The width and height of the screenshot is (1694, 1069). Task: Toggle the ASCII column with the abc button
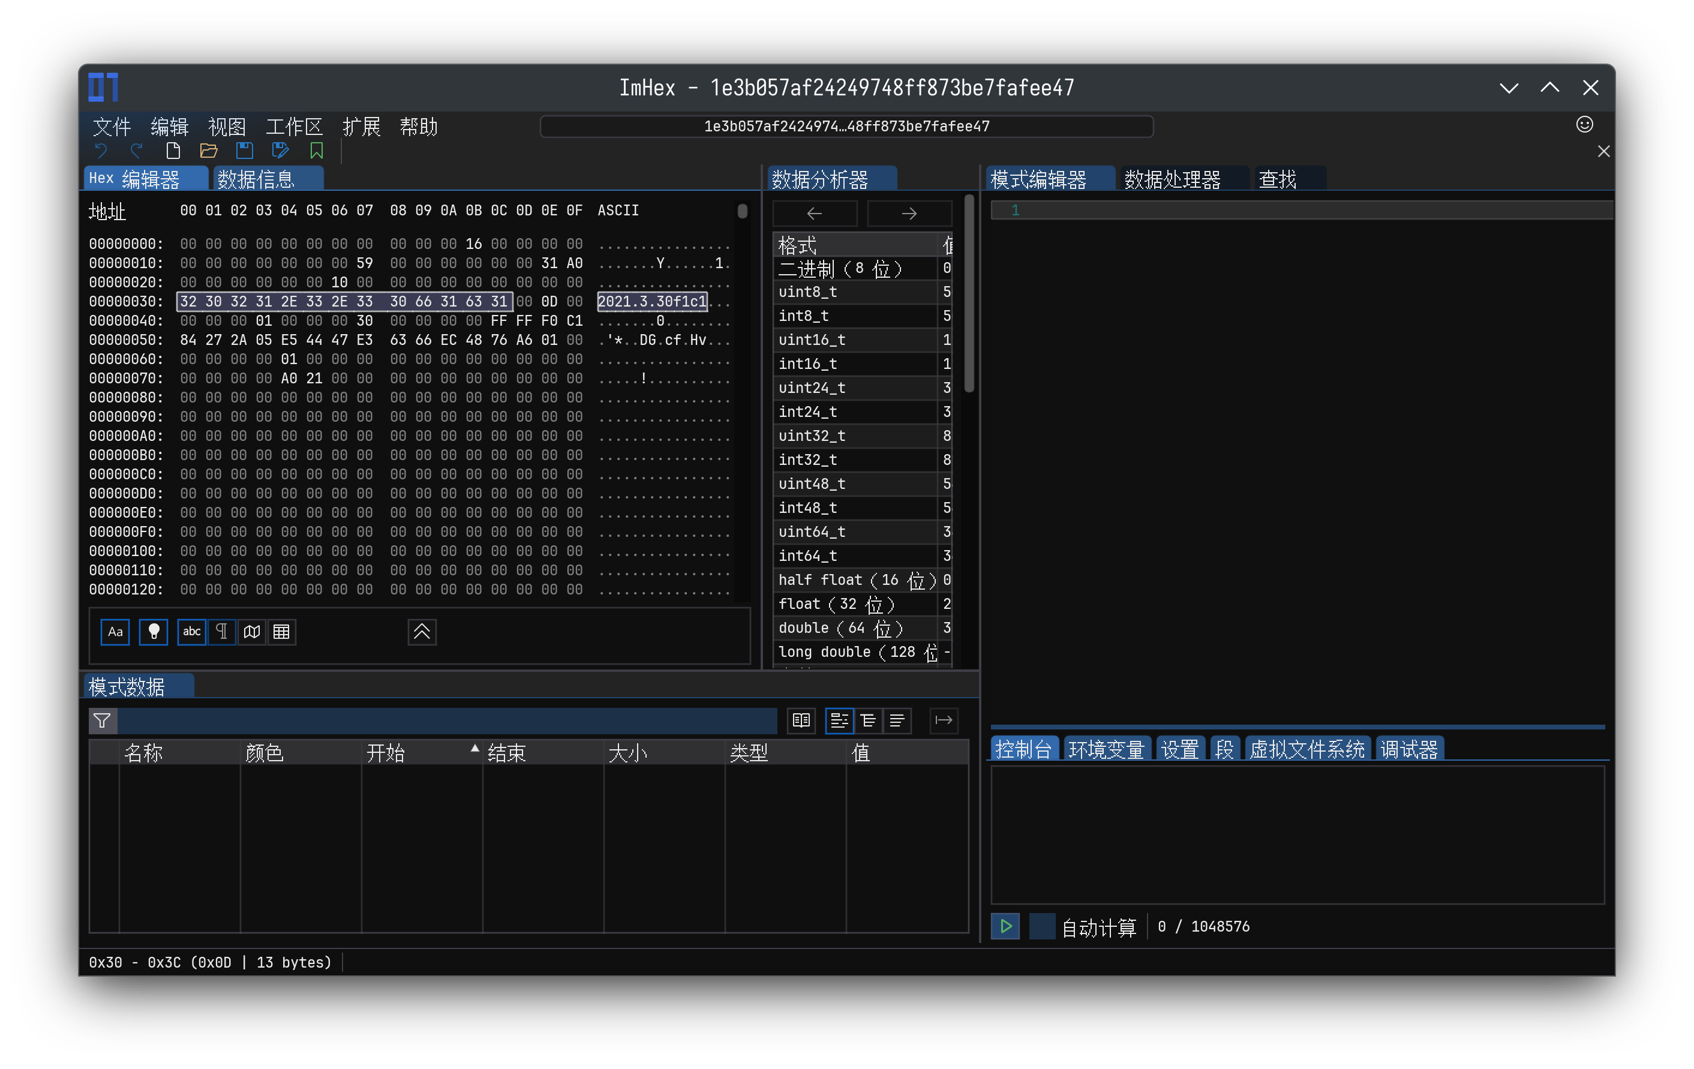191,631
